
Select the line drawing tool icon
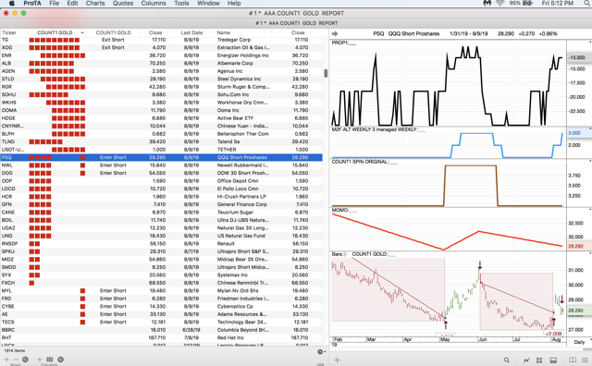pos(526,360)
